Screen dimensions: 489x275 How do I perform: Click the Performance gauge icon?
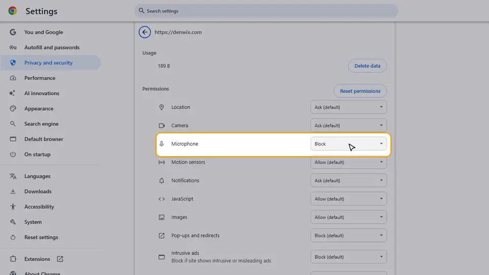click(x=13, y=78)
